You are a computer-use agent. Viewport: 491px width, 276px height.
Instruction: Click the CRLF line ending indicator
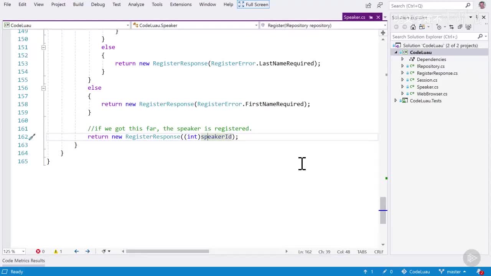pos(379,252)
